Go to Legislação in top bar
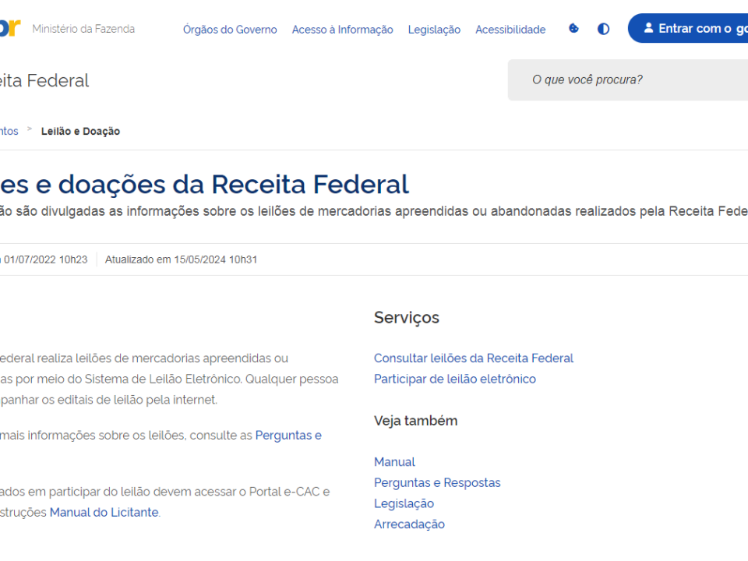748x561 pixels. click(x=434, y=30)
